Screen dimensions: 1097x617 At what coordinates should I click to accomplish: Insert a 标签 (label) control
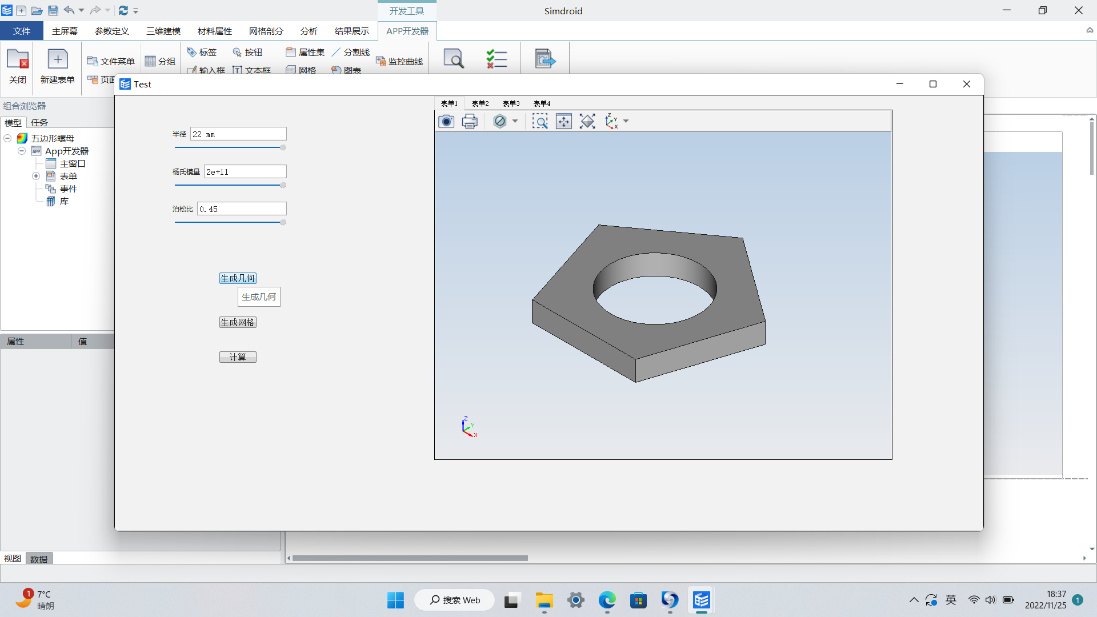tap(202, 52)
